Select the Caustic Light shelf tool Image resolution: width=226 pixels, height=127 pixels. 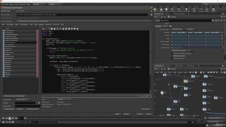(172, 10)
